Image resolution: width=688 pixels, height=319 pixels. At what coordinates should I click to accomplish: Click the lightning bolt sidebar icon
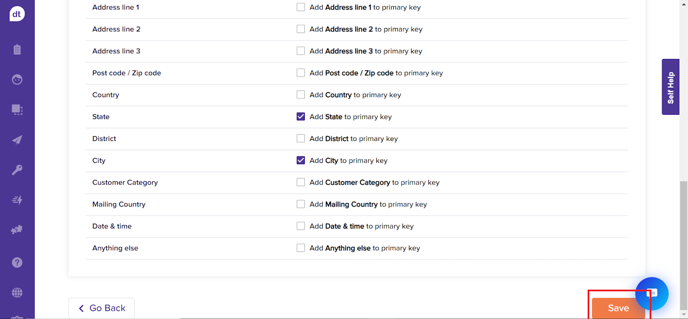[17, 200]
